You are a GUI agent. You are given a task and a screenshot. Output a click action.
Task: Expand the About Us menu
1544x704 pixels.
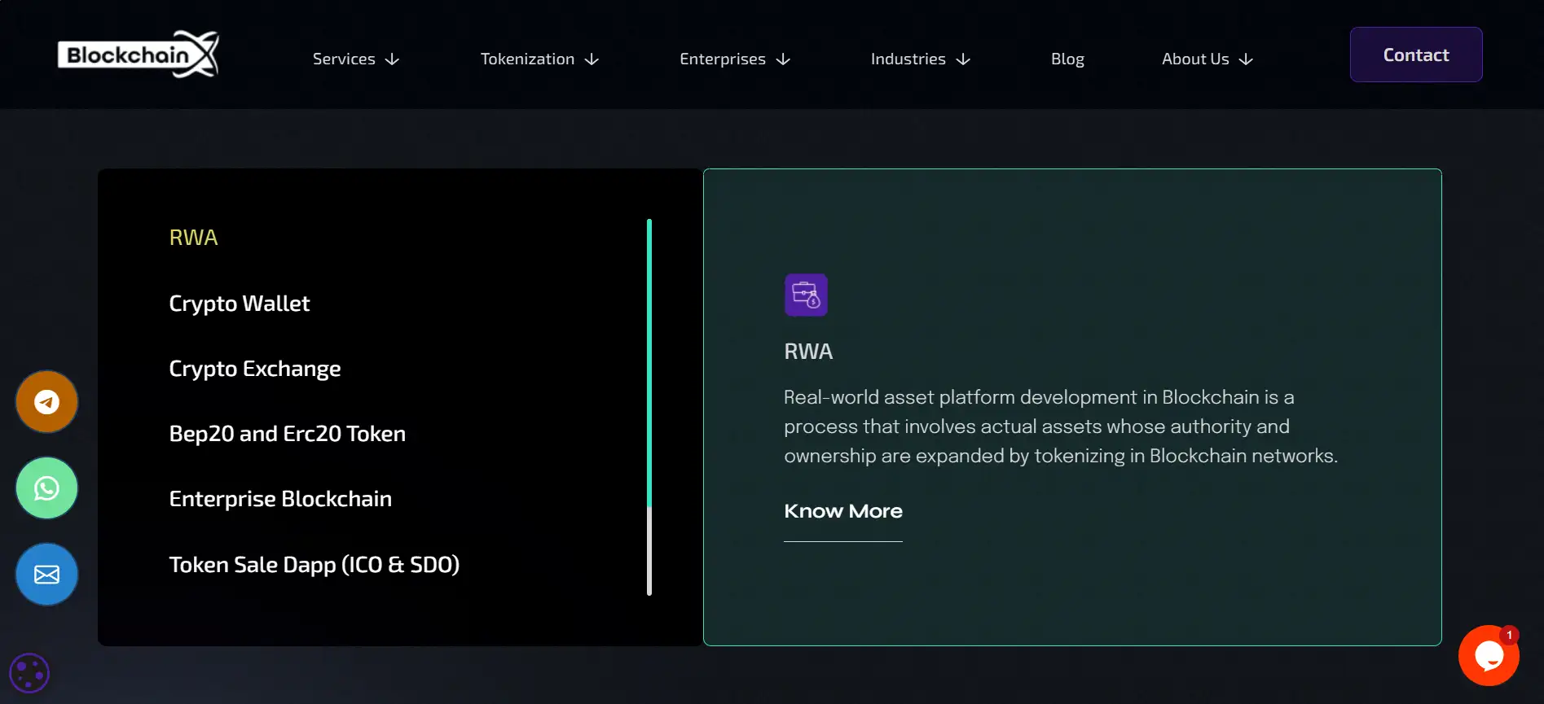click(1207, 59)
